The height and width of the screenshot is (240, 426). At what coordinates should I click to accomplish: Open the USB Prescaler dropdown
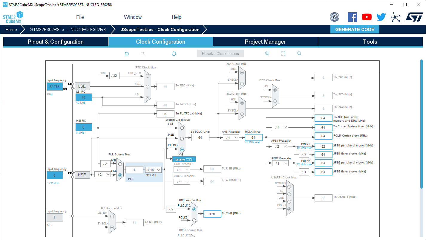click(x=182, y=170)
